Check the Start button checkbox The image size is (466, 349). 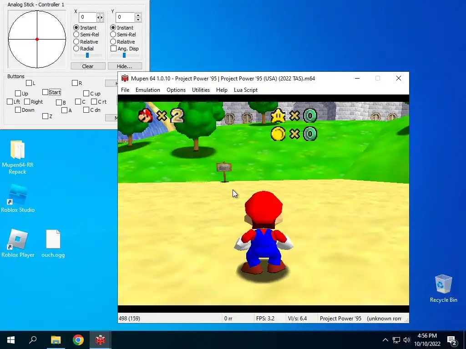(x=45, y=92)
